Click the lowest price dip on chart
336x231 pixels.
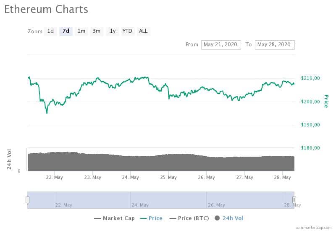[x=47, y=113]
